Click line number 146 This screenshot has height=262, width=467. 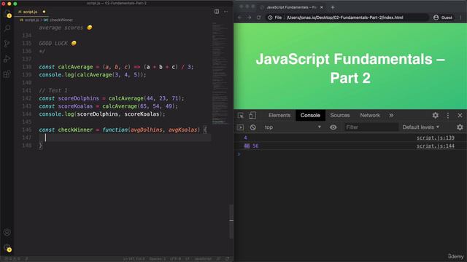pos(26,130)
